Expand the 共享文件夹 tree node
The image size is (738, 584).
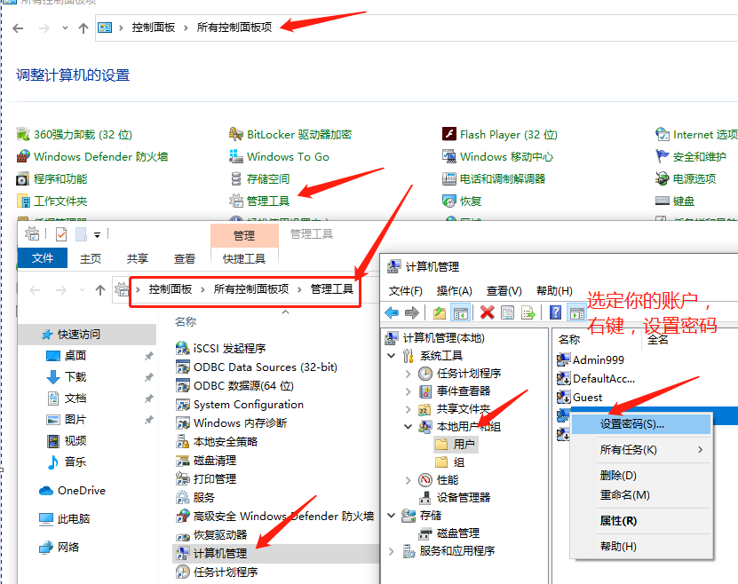click(408, 409)
